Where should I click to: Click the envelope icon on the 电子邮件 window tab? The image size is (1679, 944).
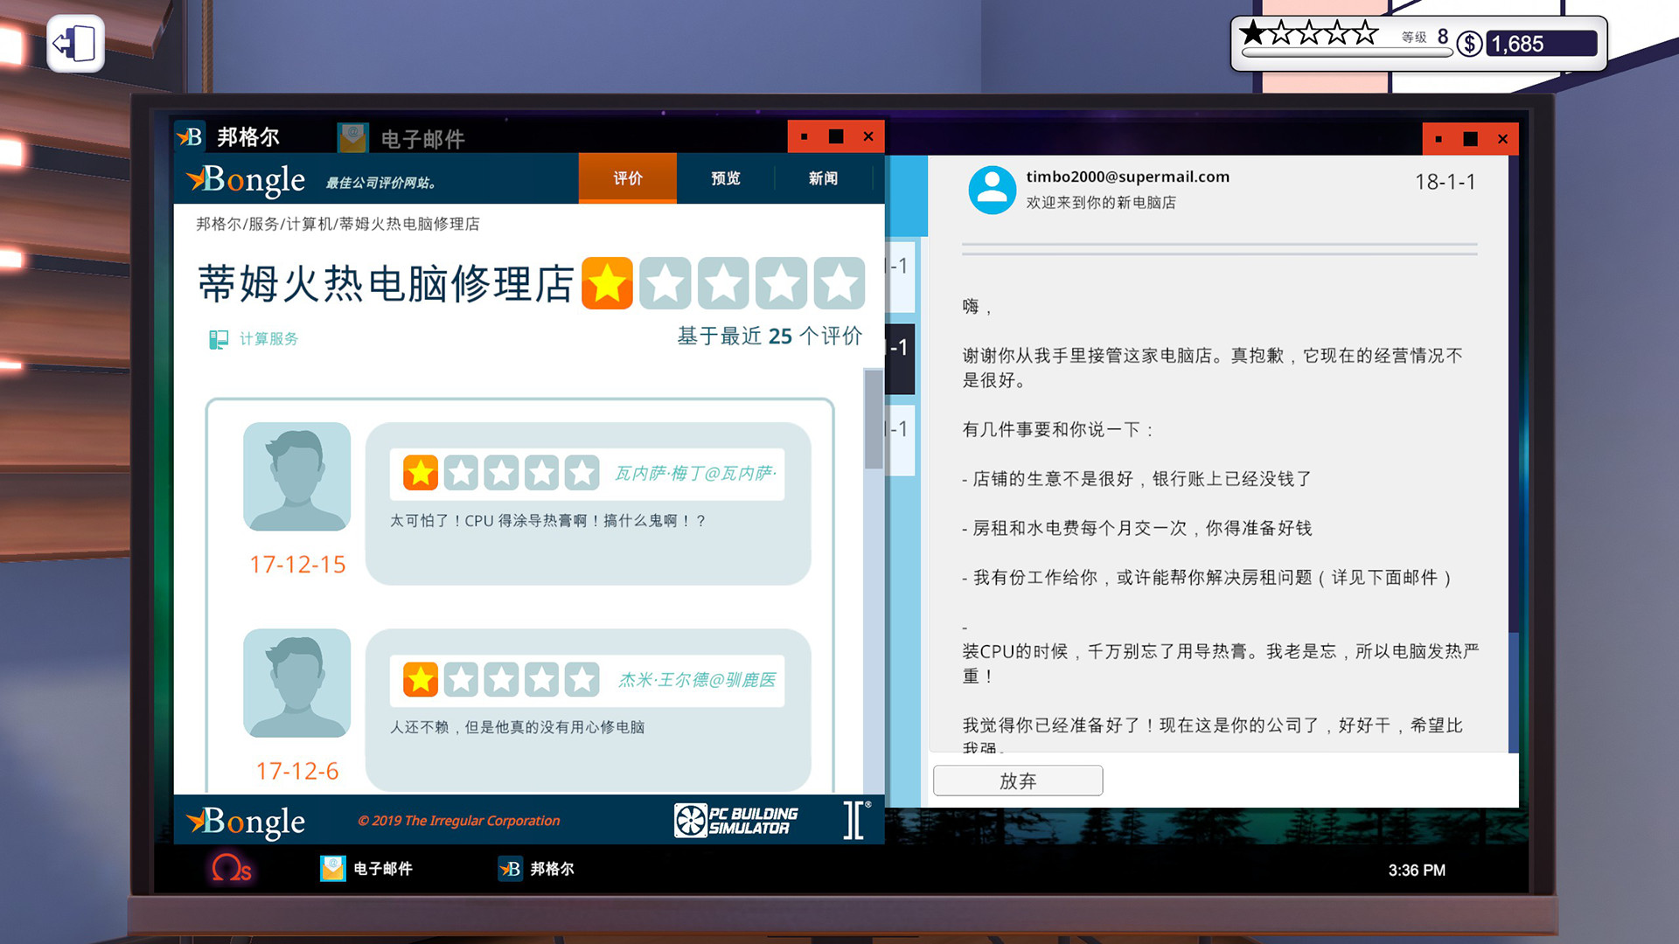[x=352, y=137]
